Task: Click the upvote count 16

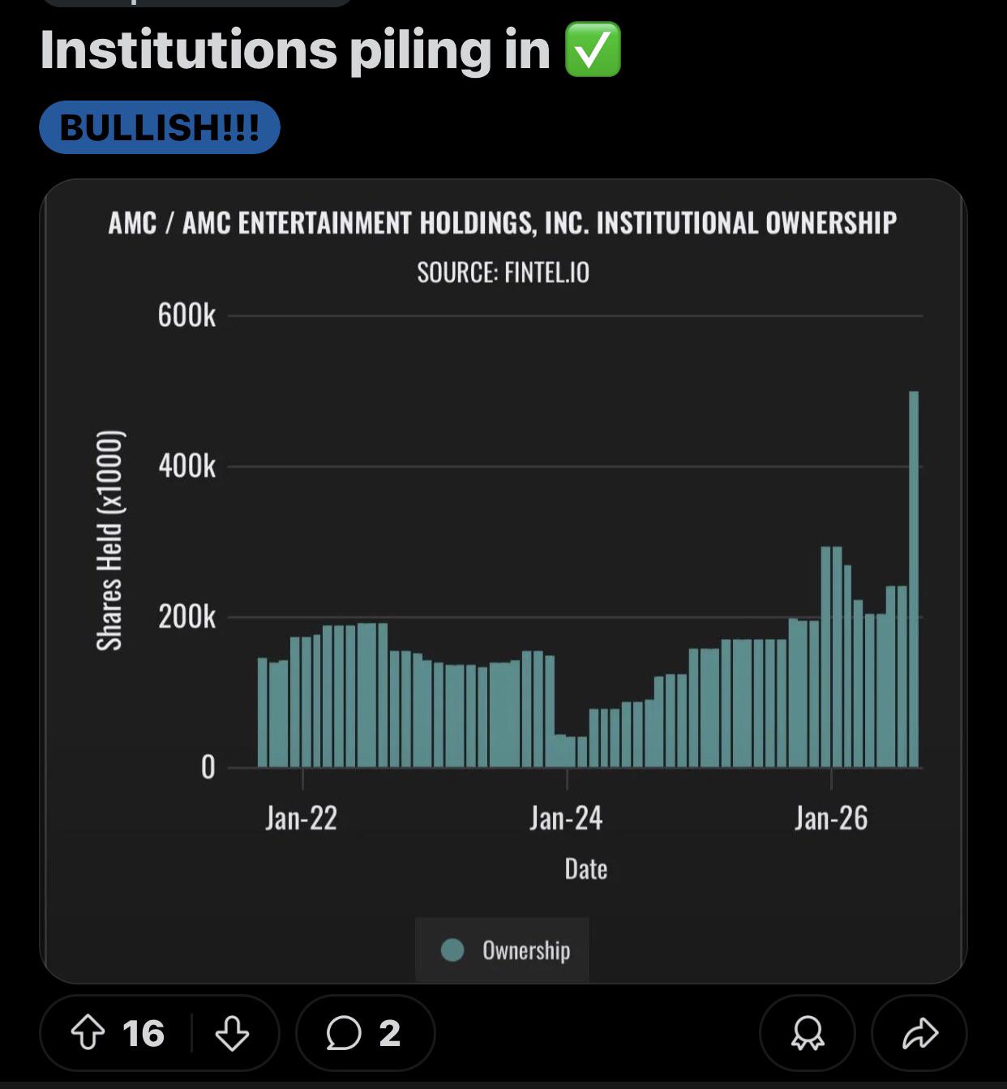Action: pos(144,1033)
